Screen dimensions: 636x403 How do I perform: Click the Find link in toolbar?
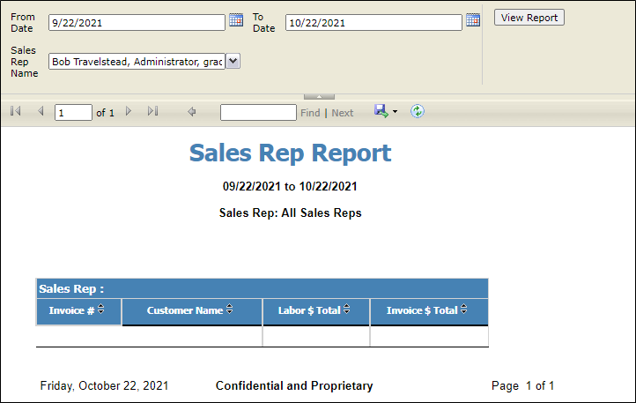[x=310, y=113]
